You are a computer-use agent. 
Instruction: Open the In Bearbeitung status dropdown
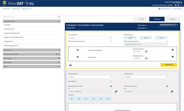176,9
